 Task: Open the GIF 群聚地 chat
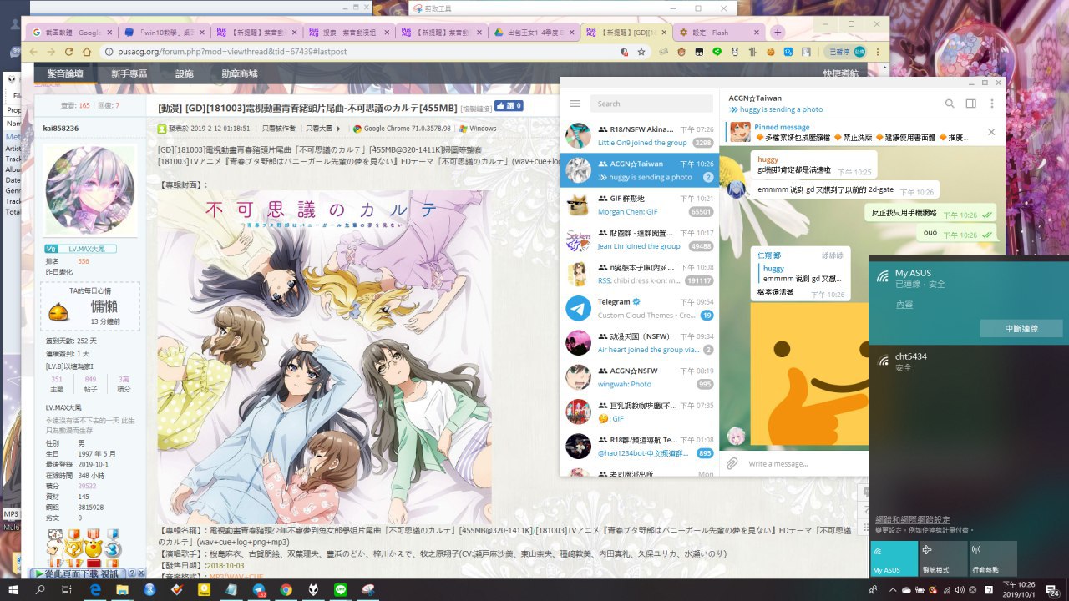[640, 205]
